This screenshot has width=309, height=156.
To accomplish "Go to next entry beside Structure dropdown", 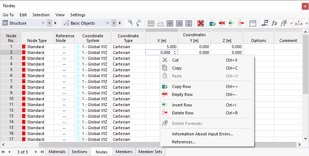I will click(55, 23).
